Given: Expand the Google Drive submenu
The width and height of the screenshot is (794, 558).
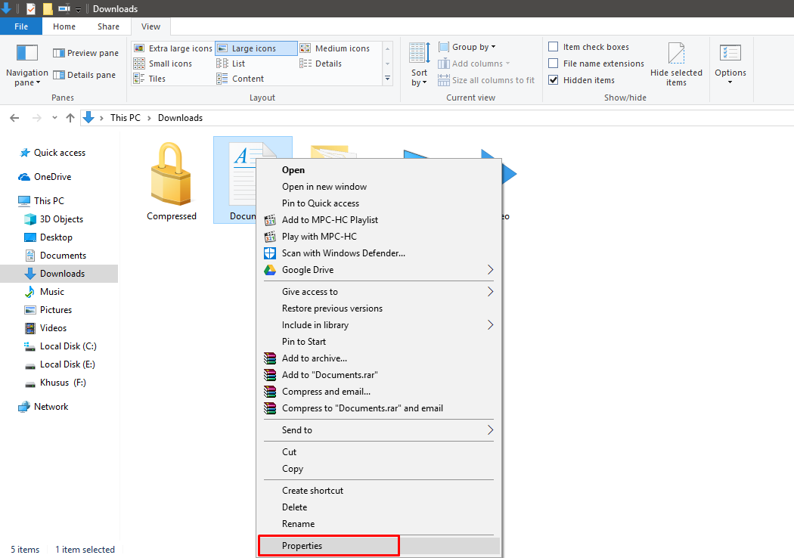Looking at the screenshot, I should pos(379,270).
